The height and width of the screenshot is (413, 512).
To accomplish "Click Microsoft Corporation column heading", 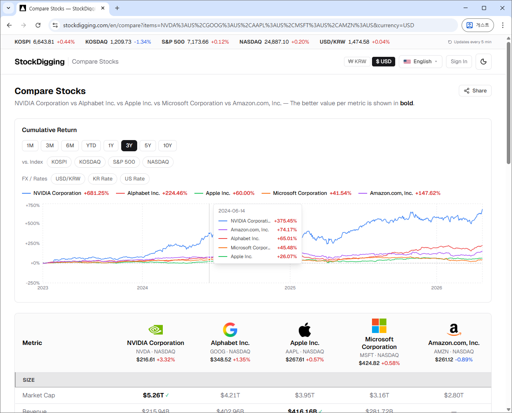I will 379,343.
